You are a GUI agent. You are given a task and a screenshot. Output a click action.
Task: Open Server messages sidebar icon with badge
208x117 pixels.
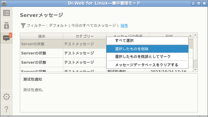point(7,38)
